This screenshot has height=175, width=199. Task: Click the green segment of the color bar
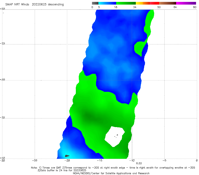[x=126, y=3]
